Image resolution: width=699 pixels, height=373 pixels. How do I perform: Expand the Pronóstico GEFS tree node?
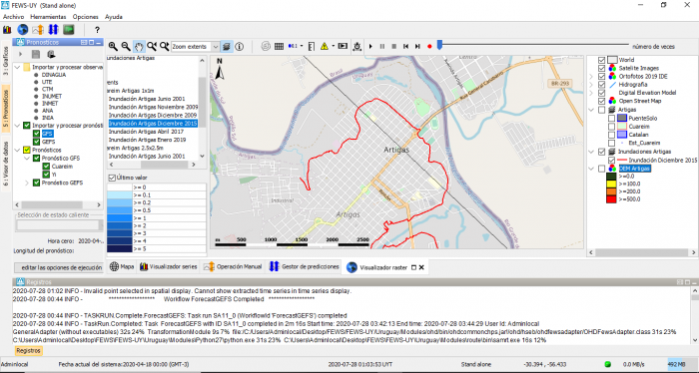[27, 183]
